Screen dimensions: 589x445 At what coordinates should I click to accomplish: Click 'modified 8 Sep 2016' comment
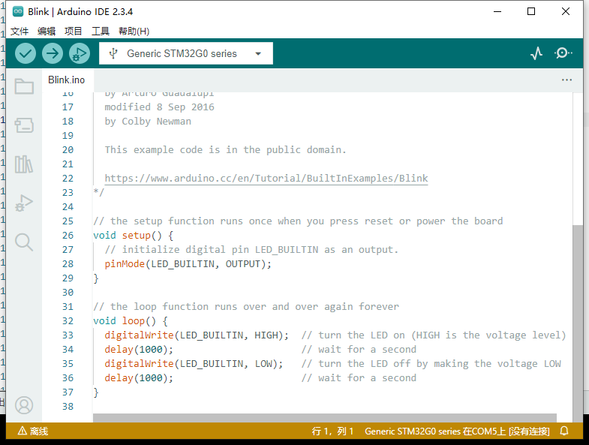pos(159,107)
